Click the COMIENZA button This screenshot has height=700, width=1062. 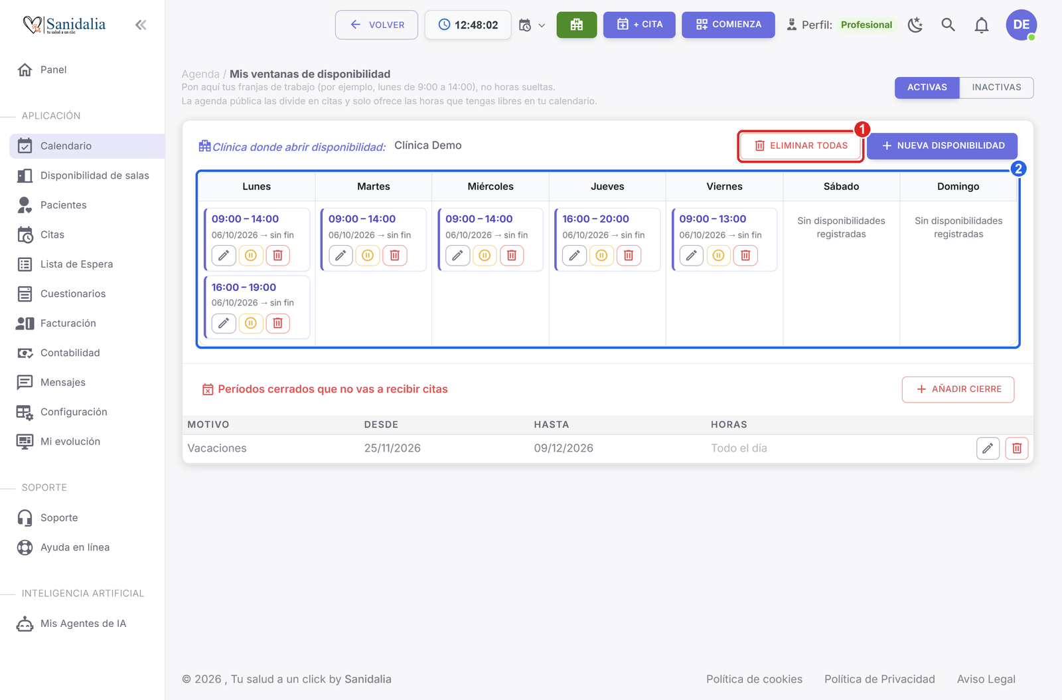tap(728, 25)
